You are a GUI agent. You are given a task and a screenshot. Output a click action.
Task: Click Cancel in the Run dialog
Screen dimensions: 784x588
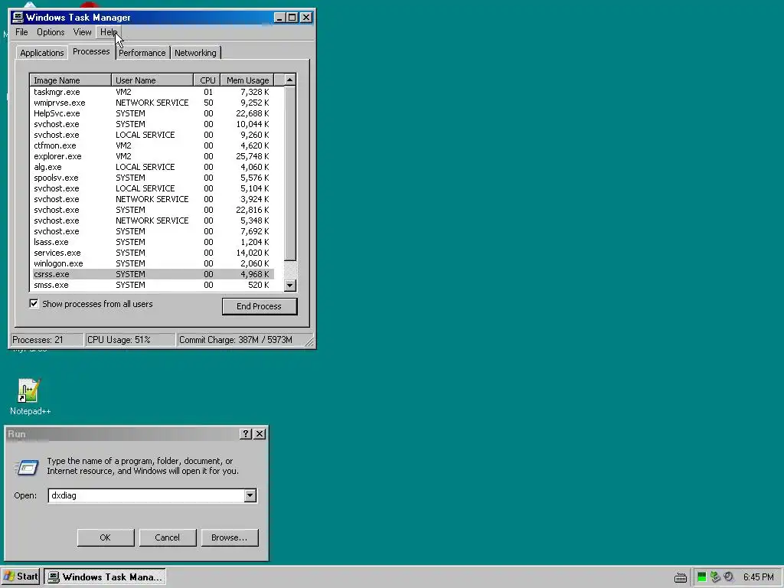[167, 537]
